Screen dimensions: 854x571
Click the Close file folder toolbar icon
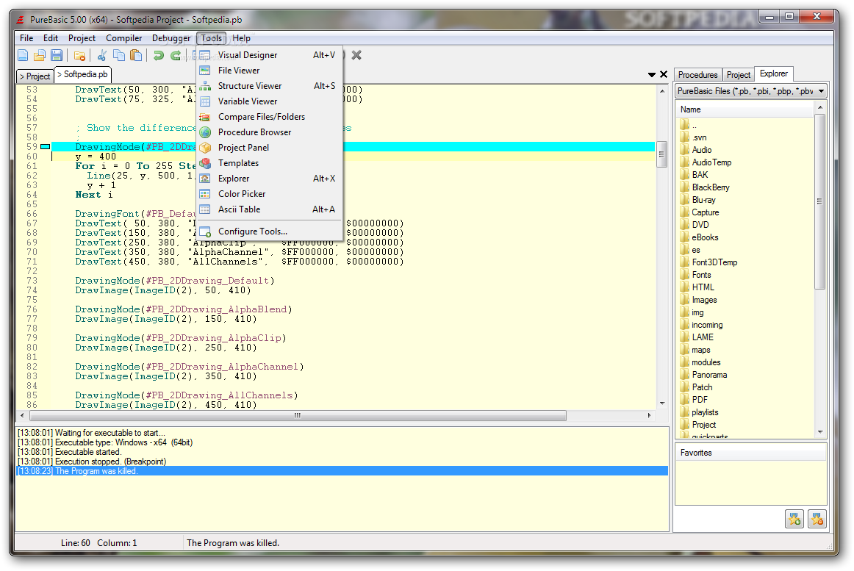79,55
